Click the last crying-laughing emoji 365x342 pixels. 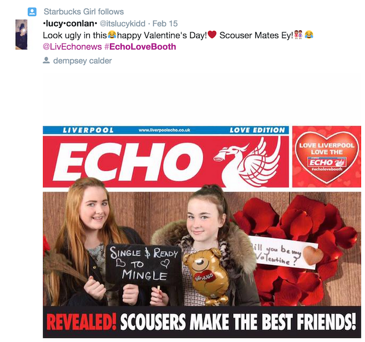point(309,34)
